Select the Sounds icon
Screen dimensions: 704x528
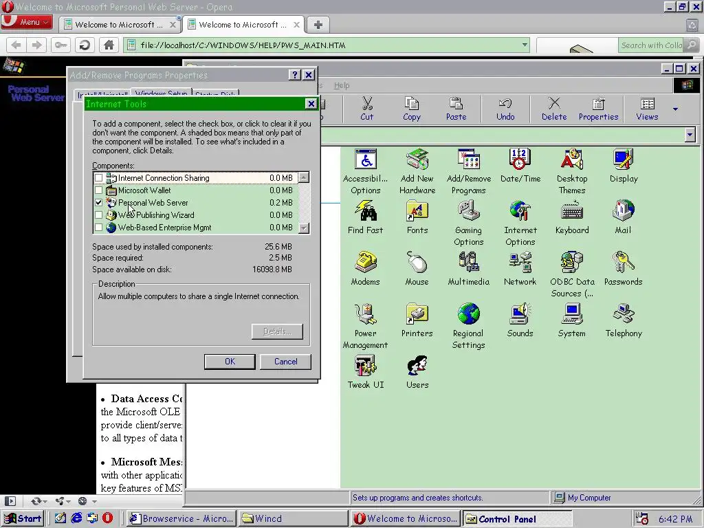520,320
